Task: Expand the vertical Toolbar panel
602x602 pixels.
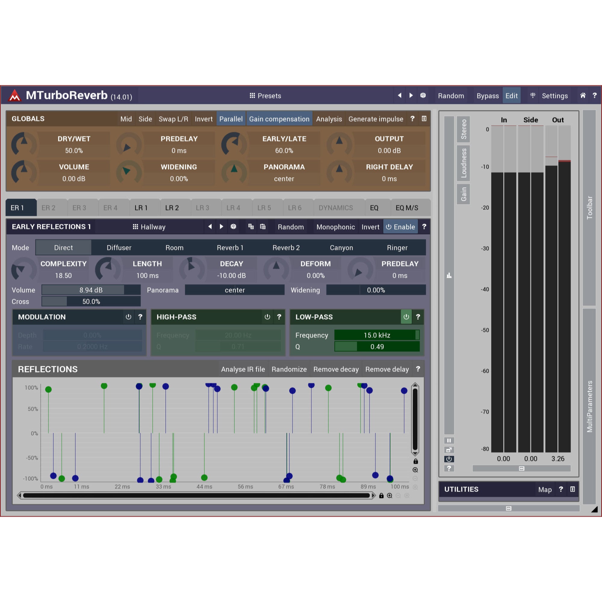Action: tap(589, 208)
